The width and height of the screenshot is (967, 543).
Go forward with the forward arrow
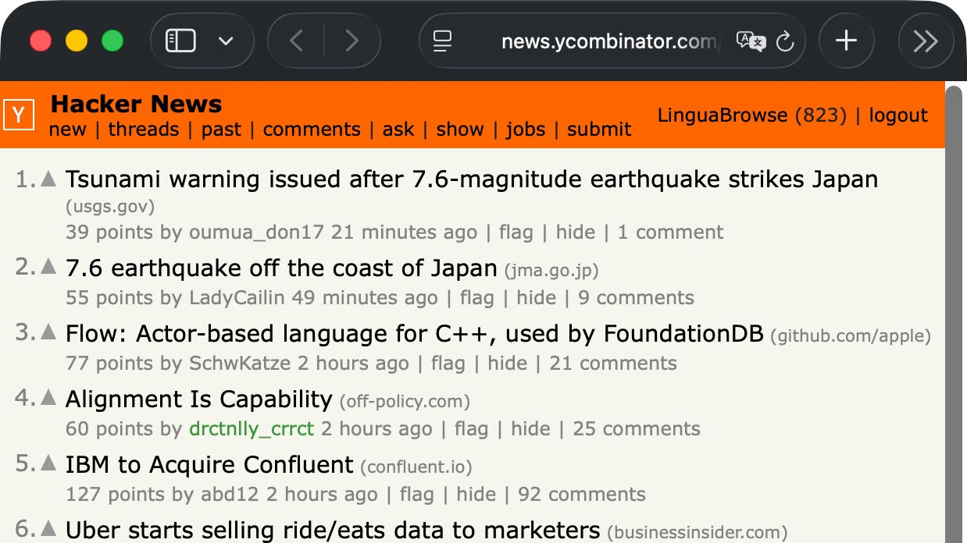point(351,41)
